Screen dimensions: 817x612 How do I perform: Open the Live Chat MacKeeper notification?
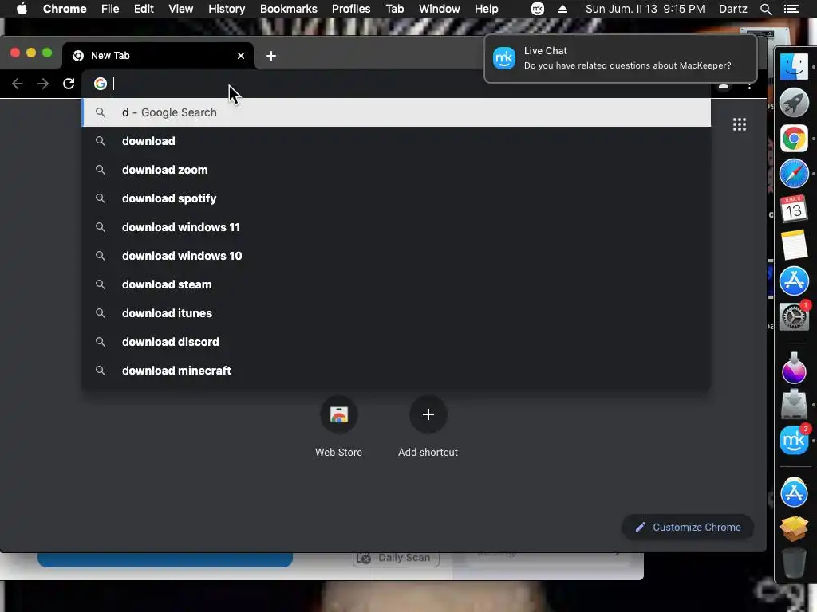pyautogui.click(x=621, y=58)
